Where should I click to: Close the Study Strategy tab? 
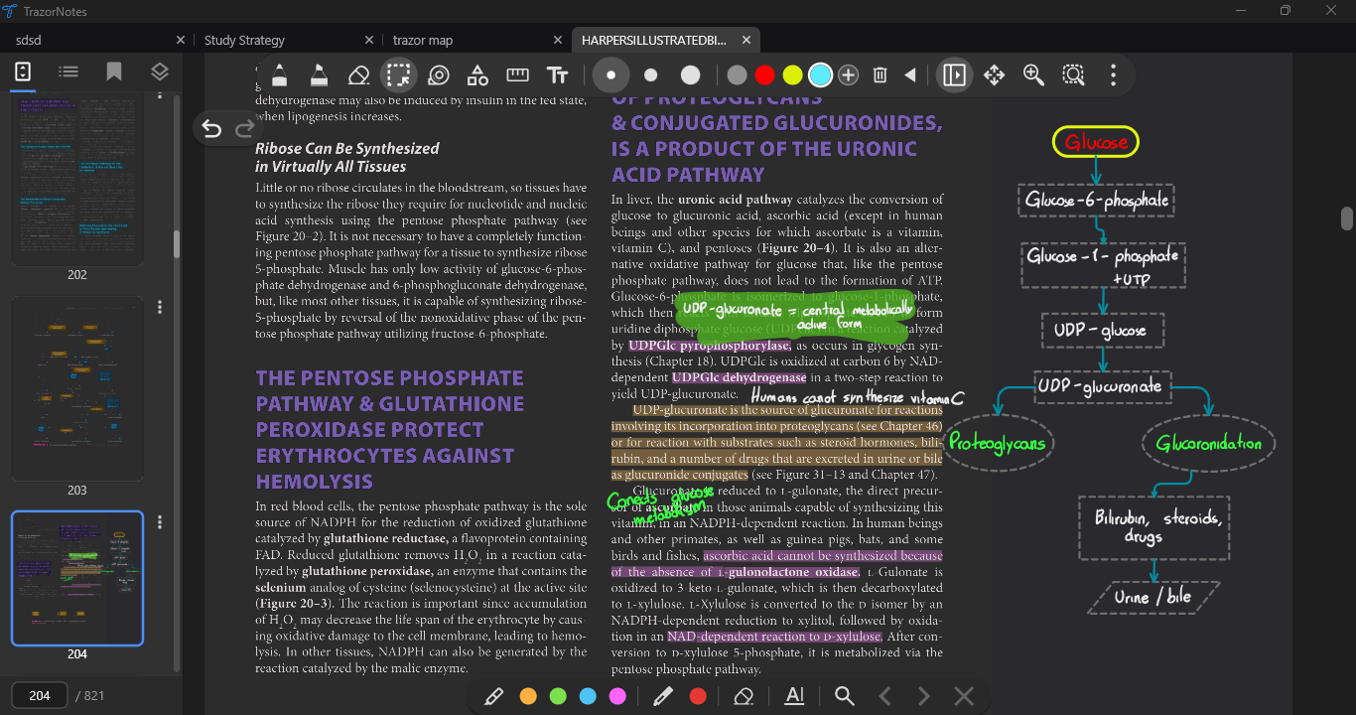click(369, 40)
